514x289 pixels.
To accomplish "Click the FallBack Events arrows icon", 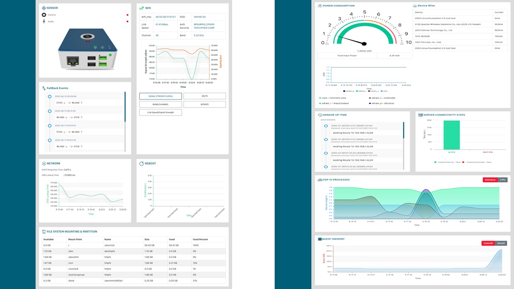I will pos(44,88).
